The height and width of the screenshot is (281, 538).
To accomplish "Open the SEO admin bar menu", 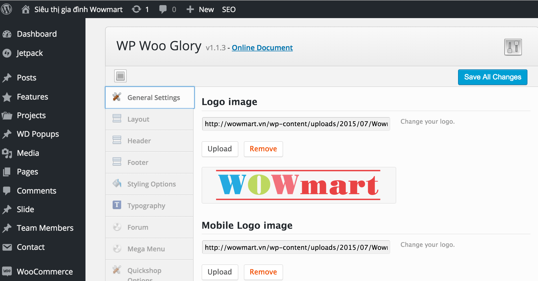I will pos(229,9).
